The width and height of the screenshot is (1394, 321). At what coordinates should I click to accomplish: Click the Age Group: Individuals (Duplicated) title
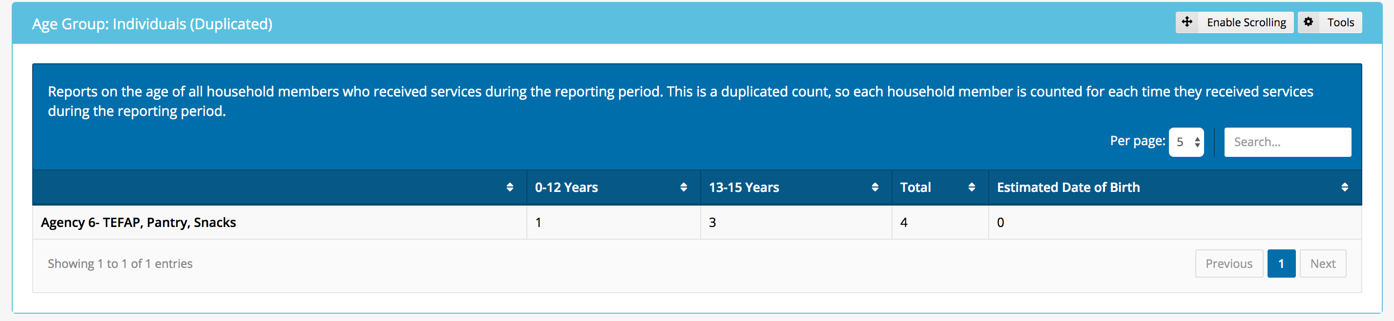153,23
